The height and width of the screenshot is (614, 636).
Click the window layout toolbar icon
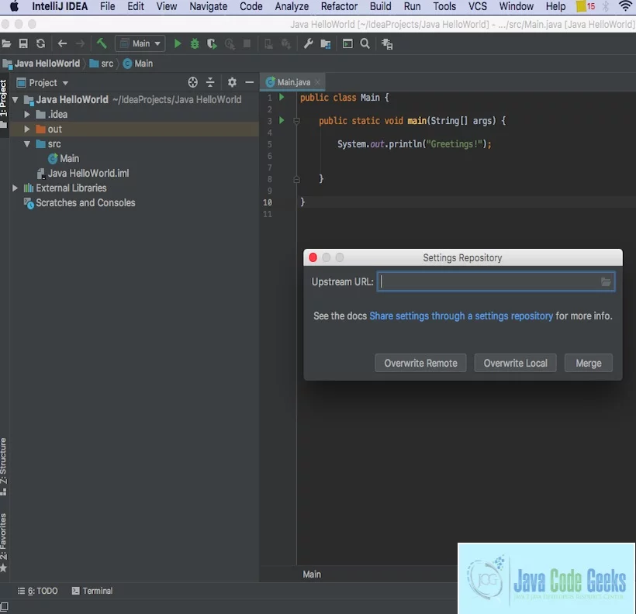tap(347, 43)
